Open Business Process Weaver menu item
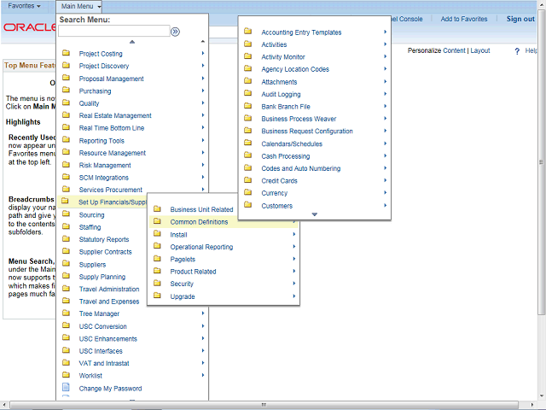546x410 pixels. click(x=299, y=119)
